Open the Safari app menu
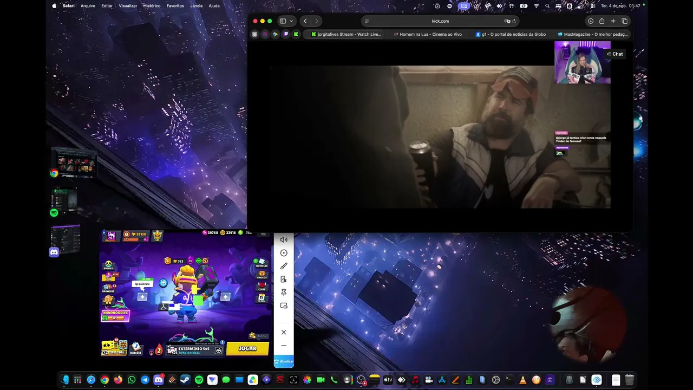Viewport: 693px width, 390px height. point(68,6)
